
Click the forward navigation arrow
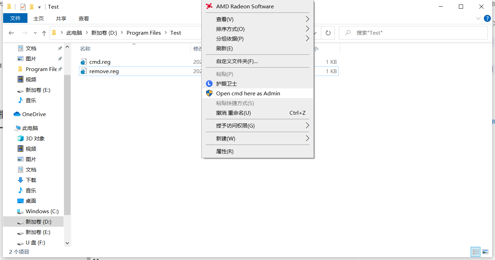tap(24, 33)
